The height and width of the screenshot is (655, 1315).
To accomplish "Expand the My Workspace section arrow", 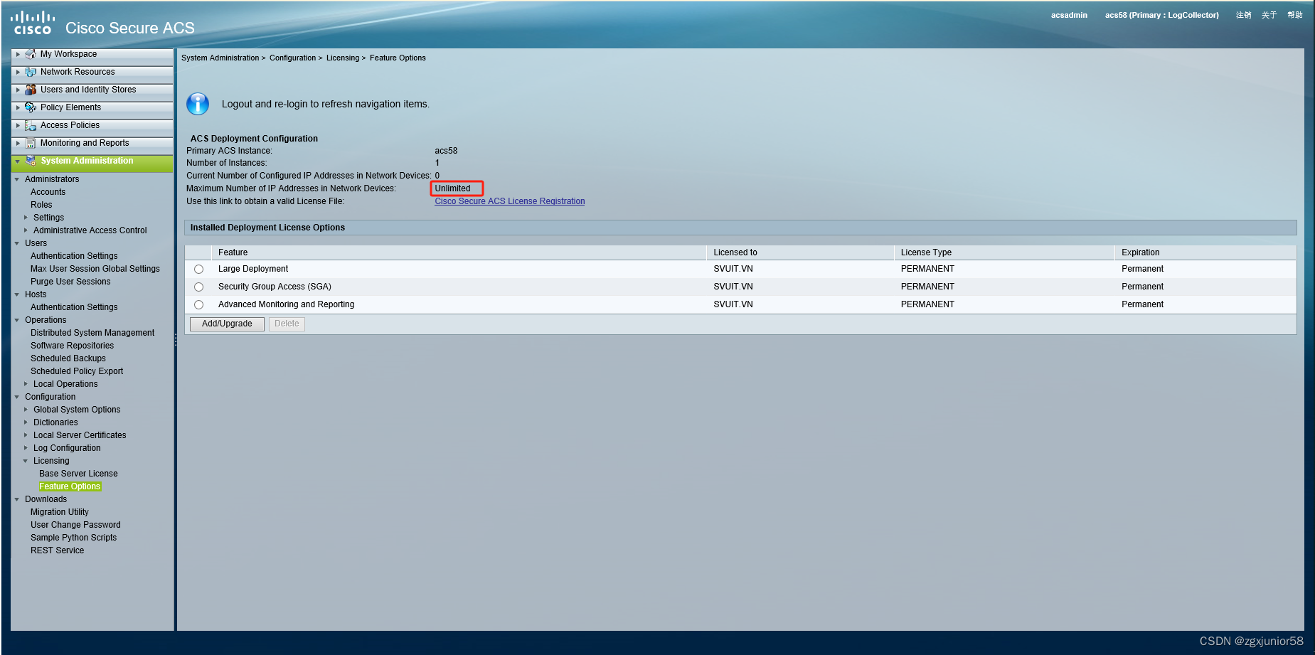I will (x=18, y=54).
